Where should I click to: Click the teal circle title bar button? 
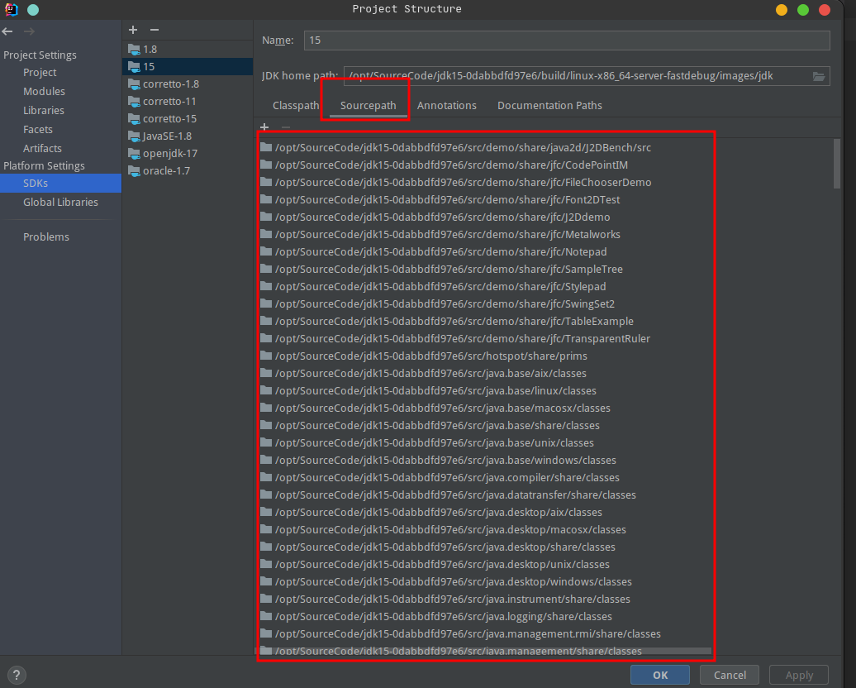(33, 9)
